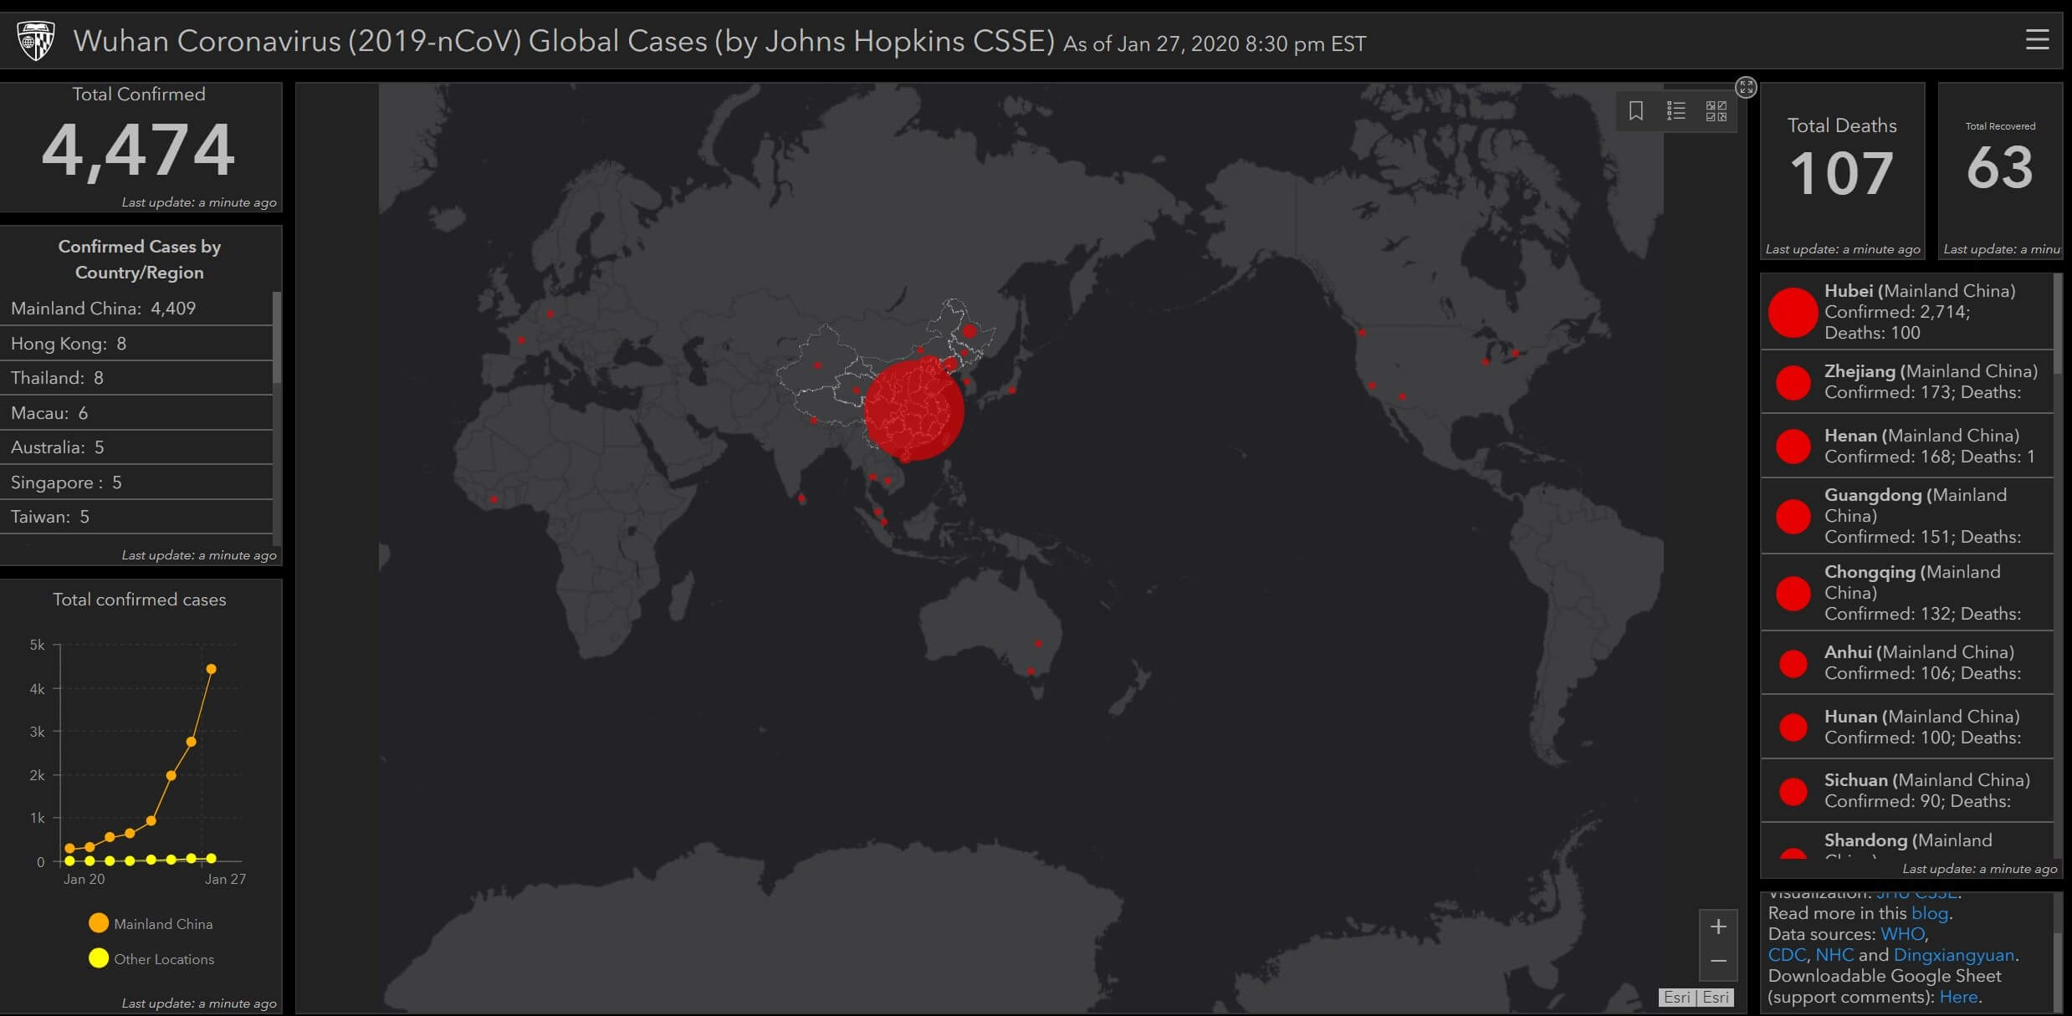Click Hunan's red dot in province list
This screenshot has width=2072, height=1016.
pyautogui.click(x=1793, y=728)
